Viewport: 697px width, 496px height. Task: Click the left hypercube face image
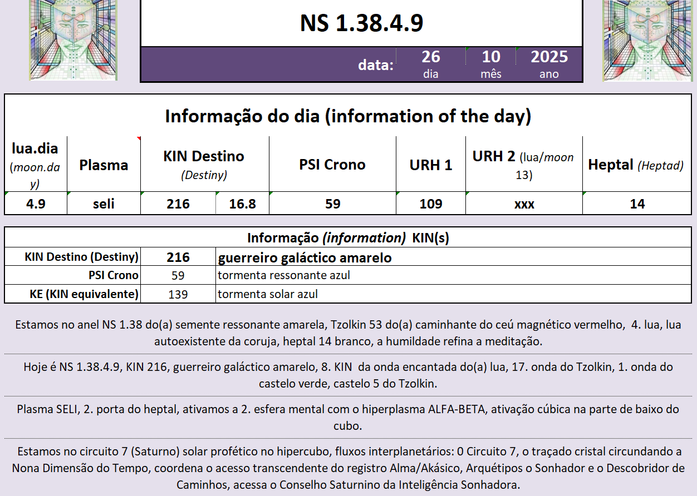point(73,40)
